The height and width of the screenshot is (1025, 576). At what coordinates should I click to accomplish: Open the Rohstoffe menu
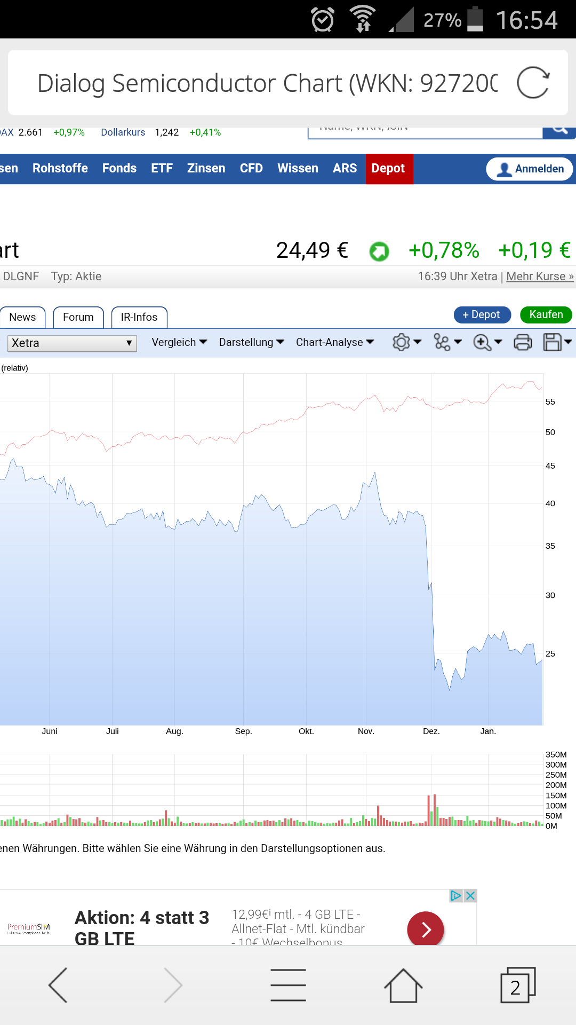[60, 168]
